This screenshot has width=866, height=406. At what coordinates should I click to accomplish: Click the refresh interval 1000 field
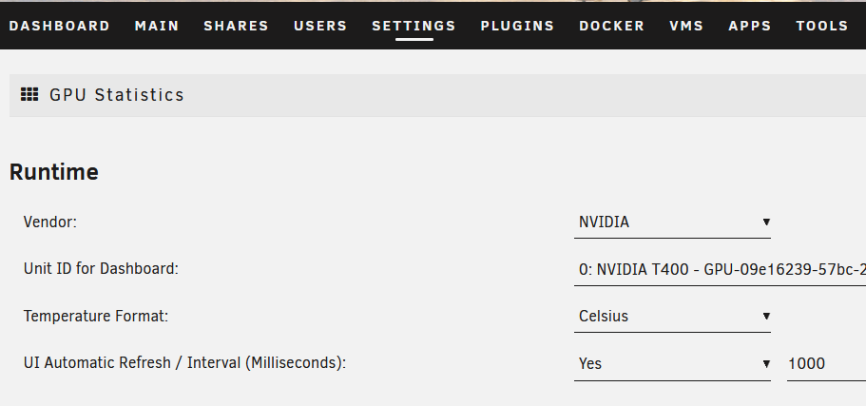pyautogui.click(x=826, y=364)
